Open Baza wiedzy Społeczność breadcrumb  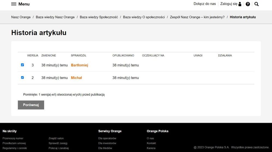click(99, 17)
